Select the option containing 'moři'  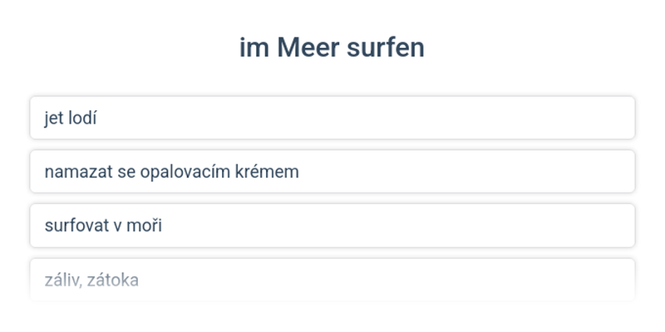pos(332,226)
